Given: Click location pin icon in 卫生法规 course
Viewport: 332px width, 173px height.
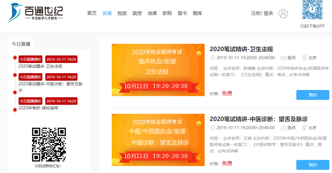Looking at the screenshot, I should pyautogui.click(x=304, y=57).
